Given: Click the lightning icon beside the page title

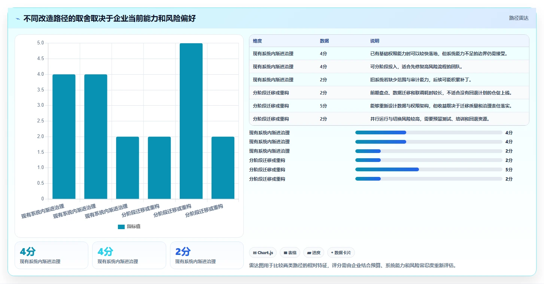Looking at the screenshot, I should point(18,19).
